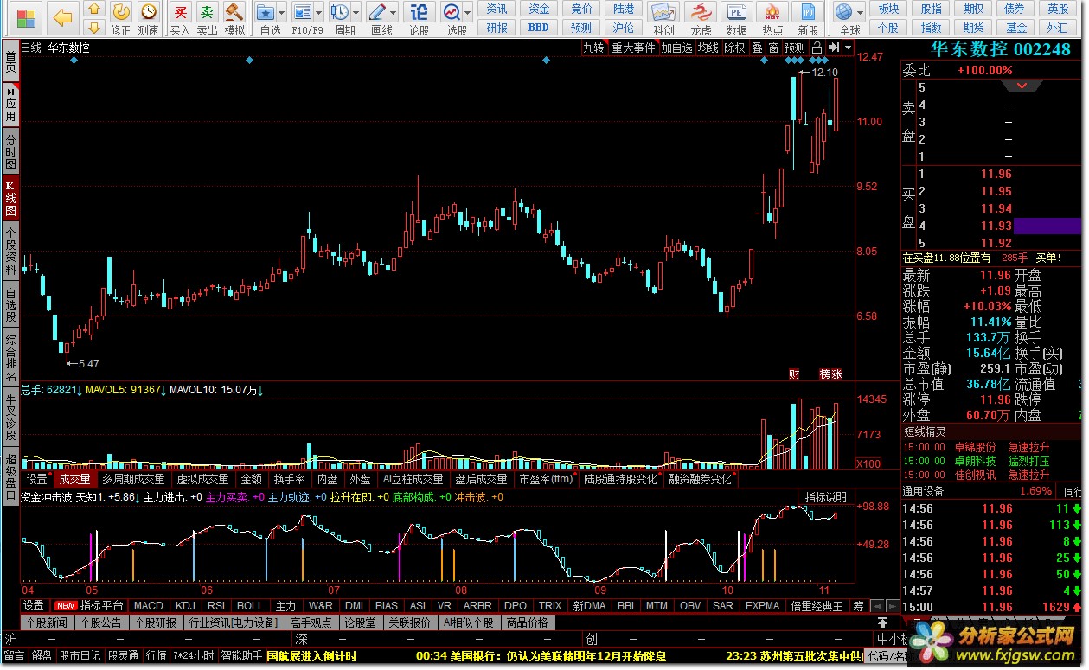The height and width of the screenshot is (670, 1089).
Task: Click the yellow up arrow icon
Action: (95, 10)
